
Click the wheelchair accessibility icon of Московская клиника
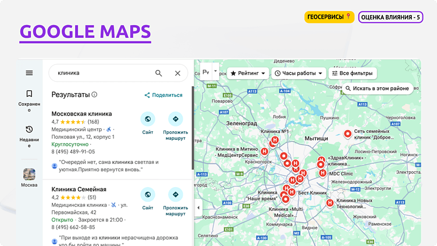[109, 129]
